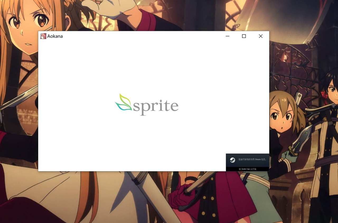Close the Aokana window
The image size is (338, 223).
(x=261, y=36)
